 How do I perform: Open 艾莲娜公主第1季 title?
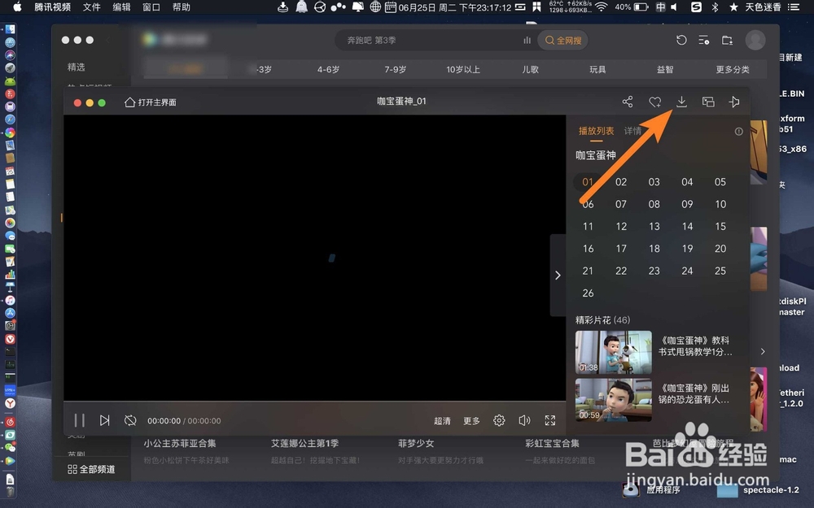tap(304, 444)
